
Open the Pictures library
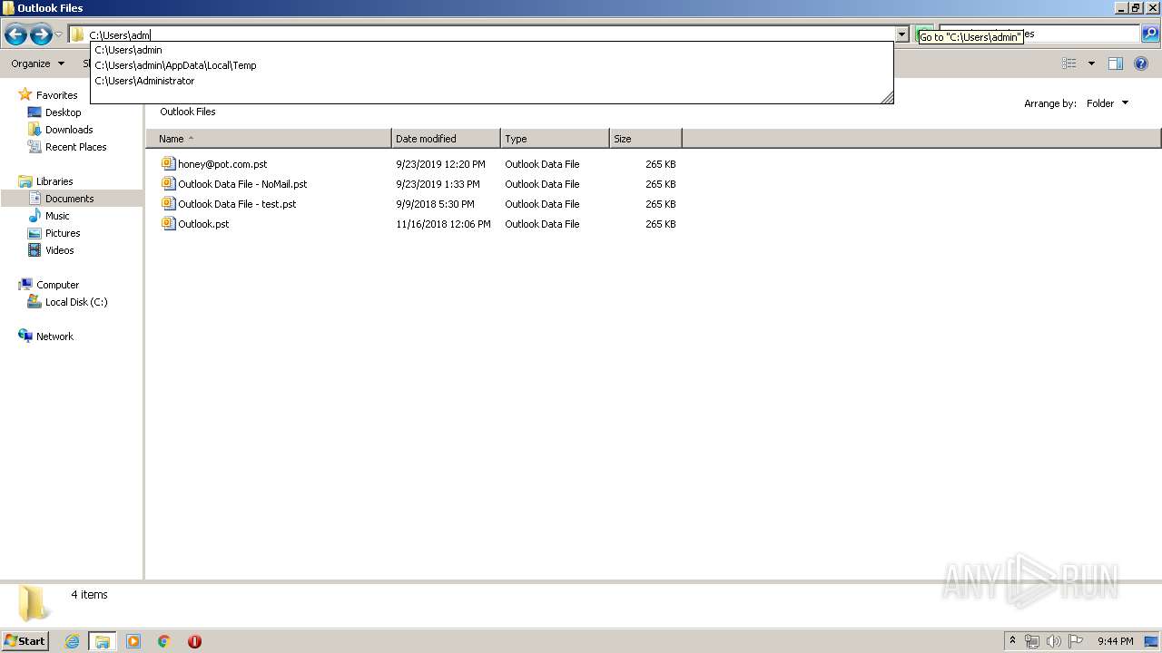(x=63, y=233)
